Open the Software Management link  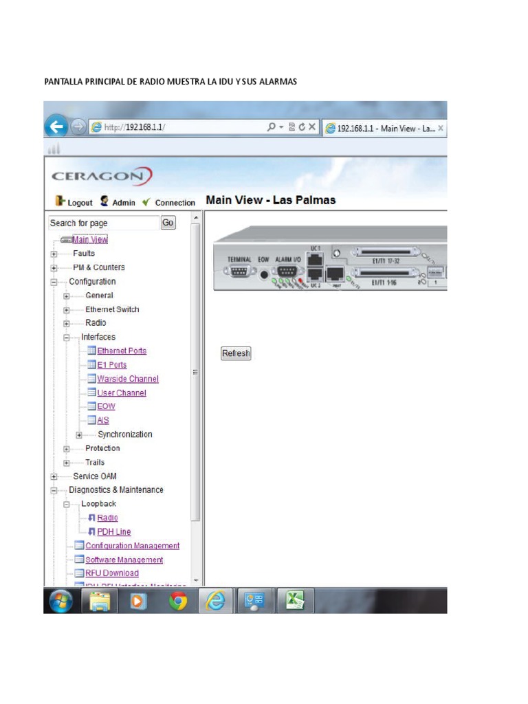[x=124, y=560]
